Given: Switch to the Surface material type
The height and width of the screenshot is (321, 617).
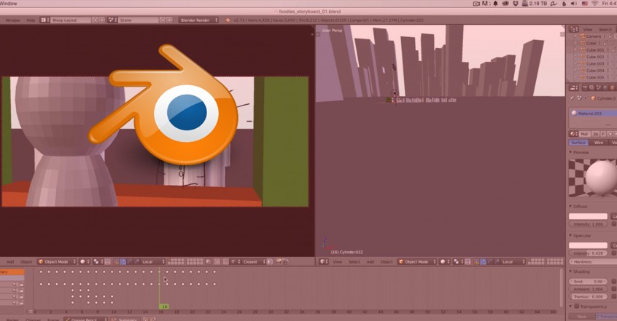Looking at the screenshot, I should (578, 143).
